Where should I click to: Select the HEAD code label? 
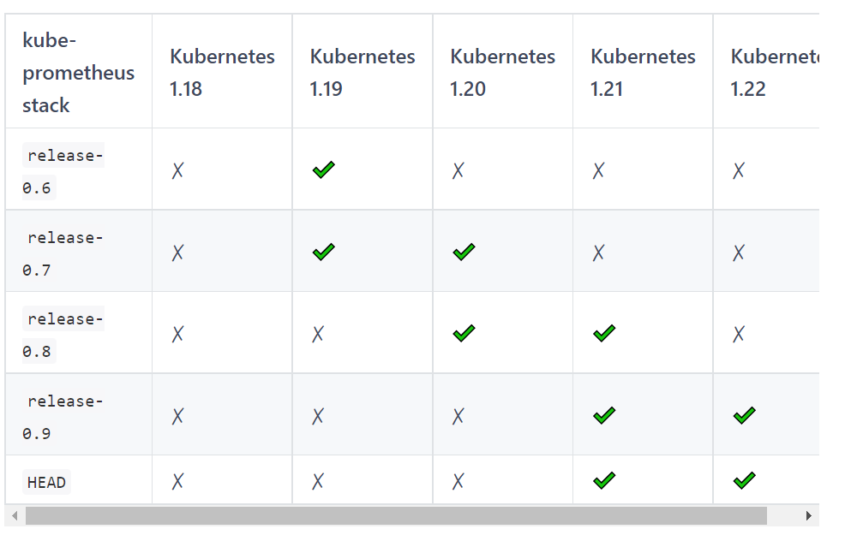tap(46, 482)
